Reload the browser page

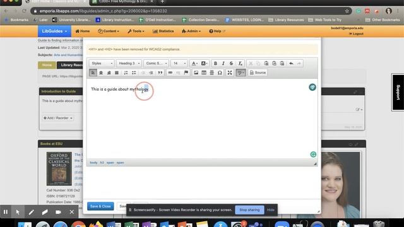(x=24, y=11)
